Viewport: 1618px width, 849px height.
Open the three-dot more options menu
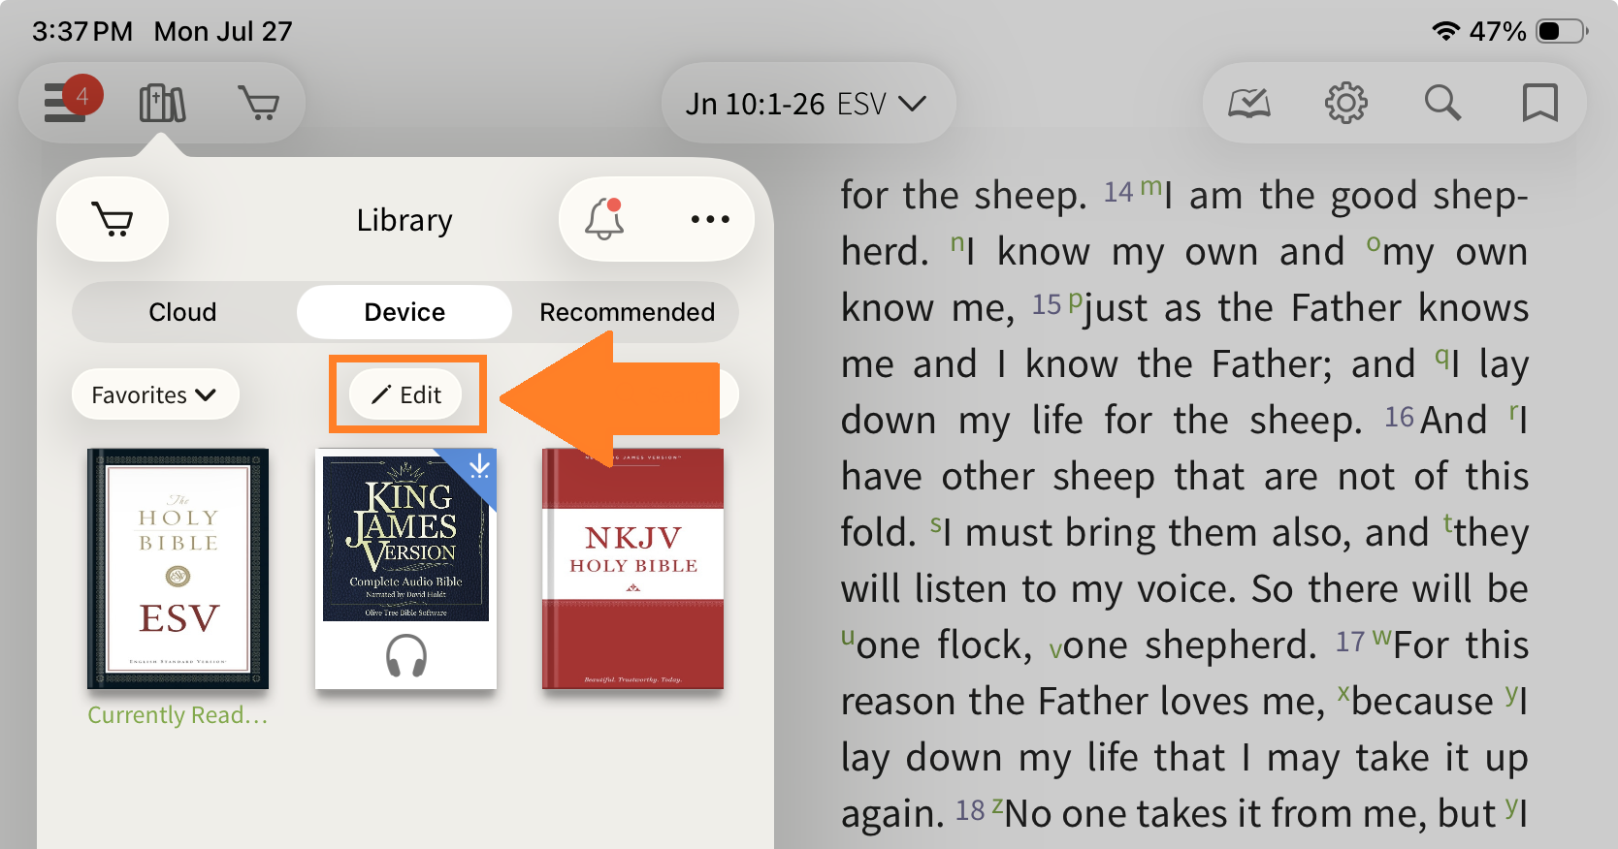(x=710, y=219)
